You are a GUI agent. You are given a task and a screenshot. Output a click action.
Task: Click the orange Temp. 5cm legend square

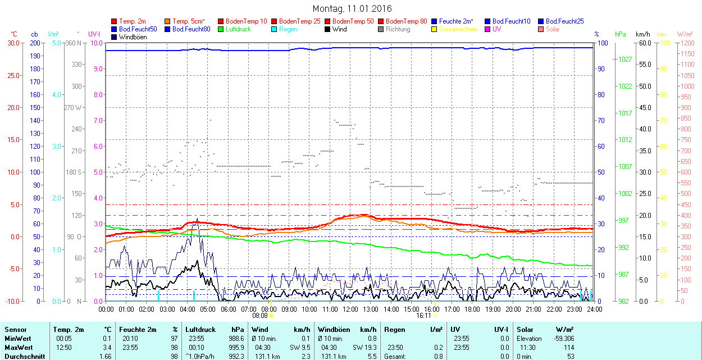click(168, 21)
